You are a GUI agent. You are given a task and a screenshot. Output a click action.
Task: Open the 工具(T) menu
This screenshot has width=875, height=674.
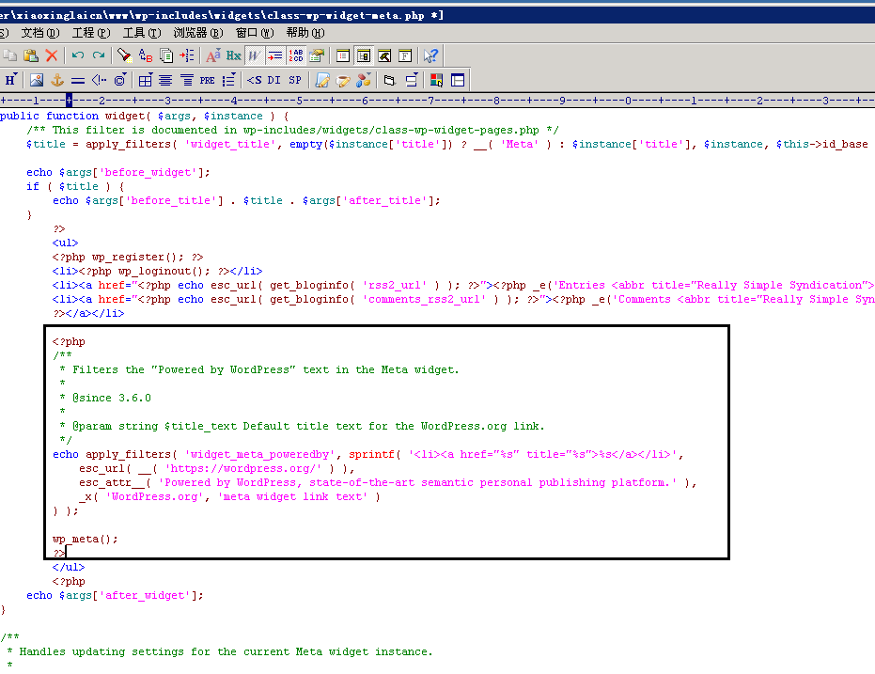pyautogui.click(x=142, y=33)
